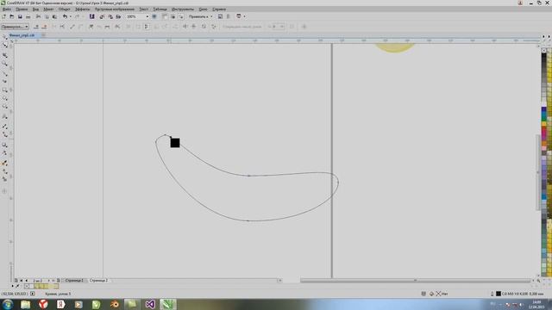Select the Interactive Fill tool
The image size is (552, 310).
[4, 172]
